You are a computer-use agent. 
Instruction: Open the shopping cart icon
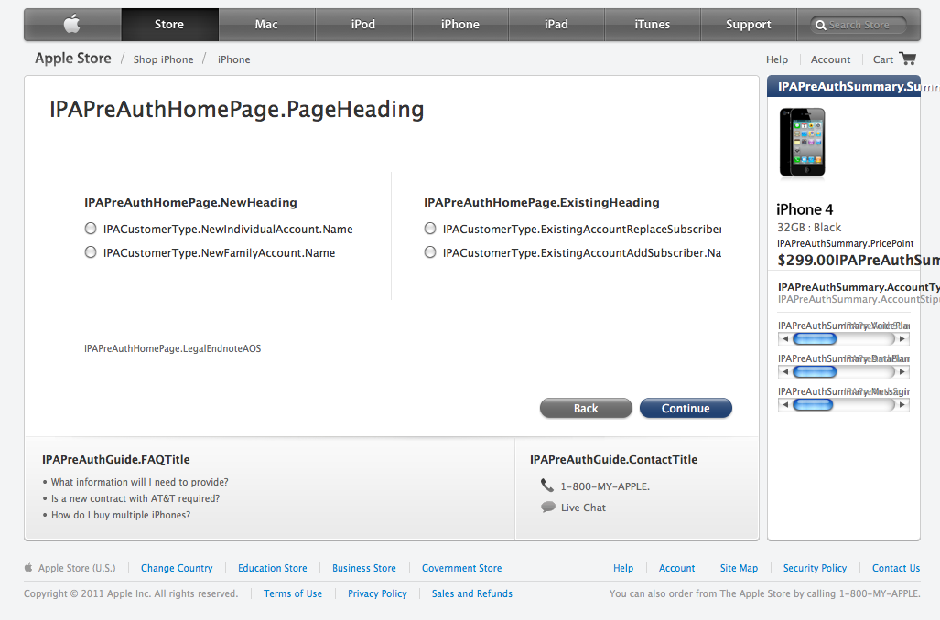point(908,59)
